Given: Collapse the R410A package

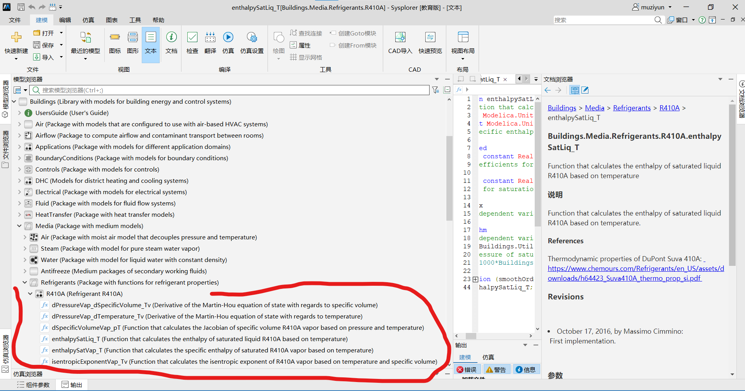Looking at the screenshot, I should tap(30, 294).
